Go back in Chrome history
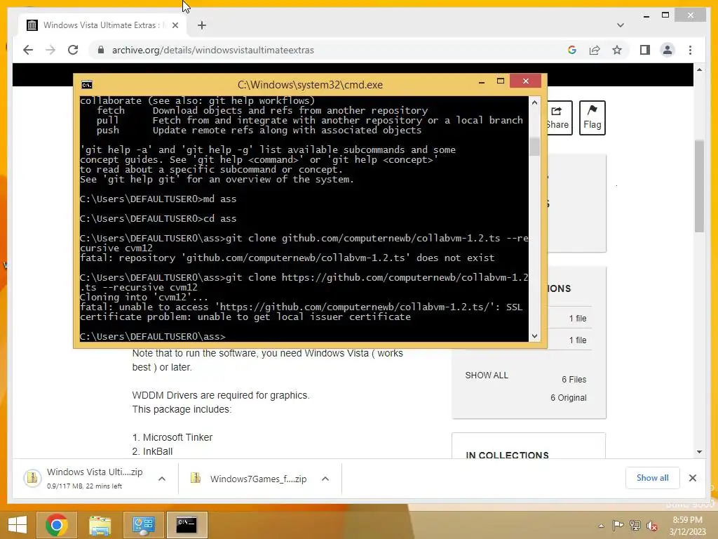 (x=28, y=50)
